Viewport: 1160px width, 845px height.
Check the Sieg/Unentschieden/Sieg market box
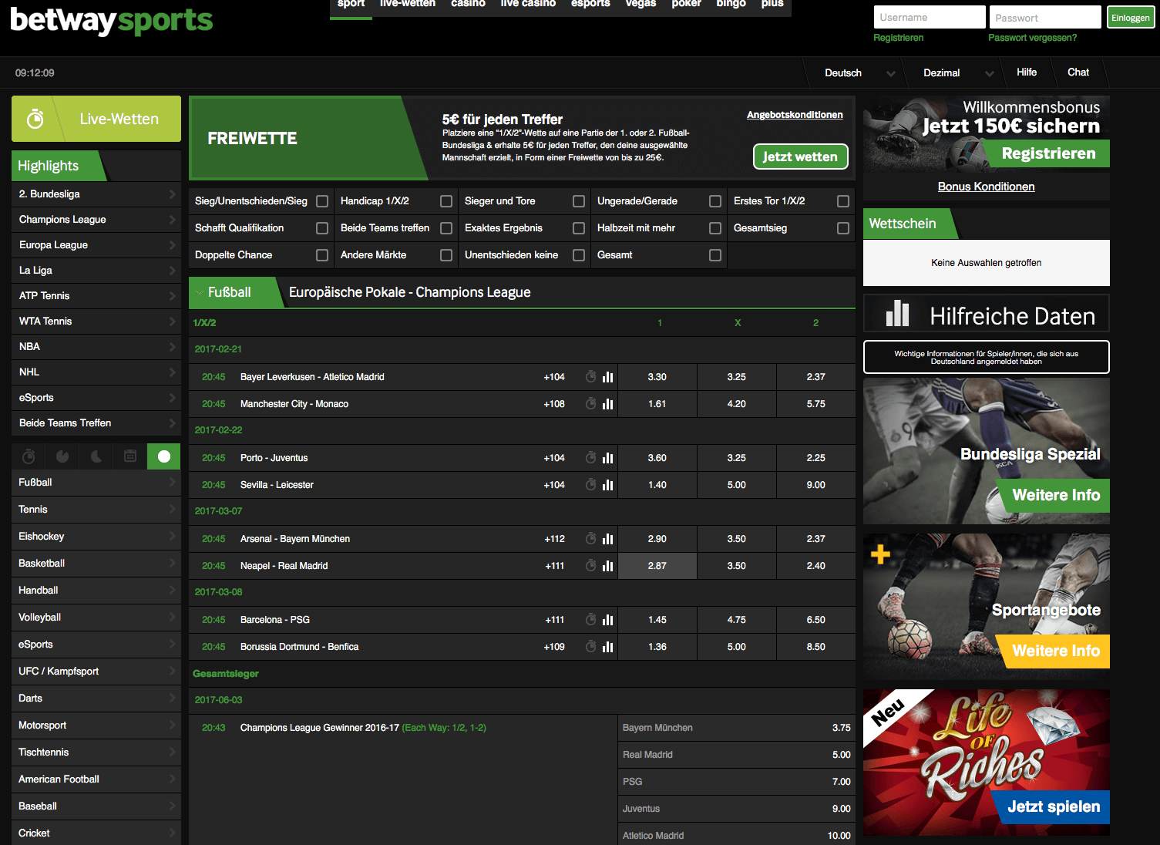[x=322, y=201]
